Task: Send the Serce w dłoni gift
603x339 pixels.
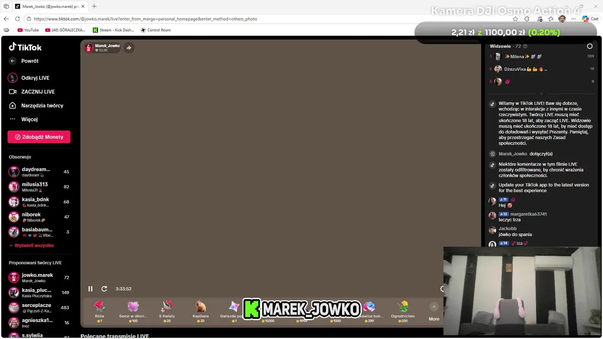Action: (133, 312)
